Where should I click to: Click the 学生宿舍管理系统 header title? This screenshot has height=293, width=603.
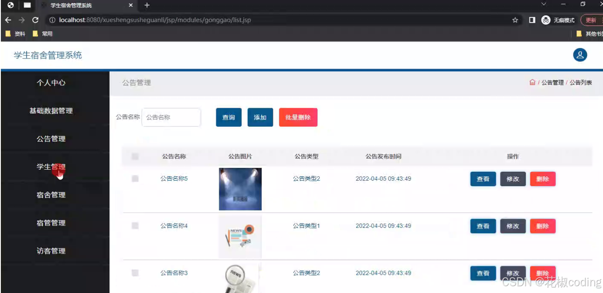pyautogui.click(x=48, y=55)
